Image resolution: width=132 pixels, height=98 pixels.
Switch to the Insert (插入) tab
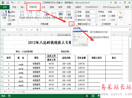pyautogui.click(x=23, y=7)
